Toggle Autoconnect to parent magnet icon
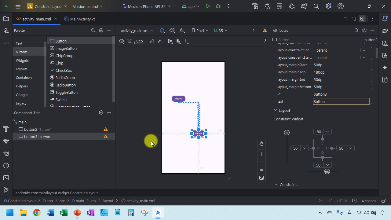 [x=130, y=41]
